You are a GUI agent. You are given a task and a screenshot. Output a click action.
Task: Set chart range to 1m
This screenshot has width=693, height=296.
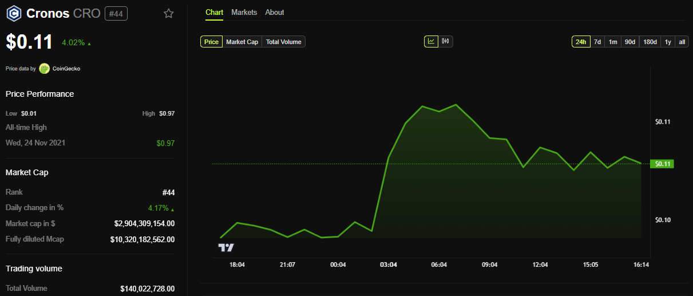tap(613, 42)
